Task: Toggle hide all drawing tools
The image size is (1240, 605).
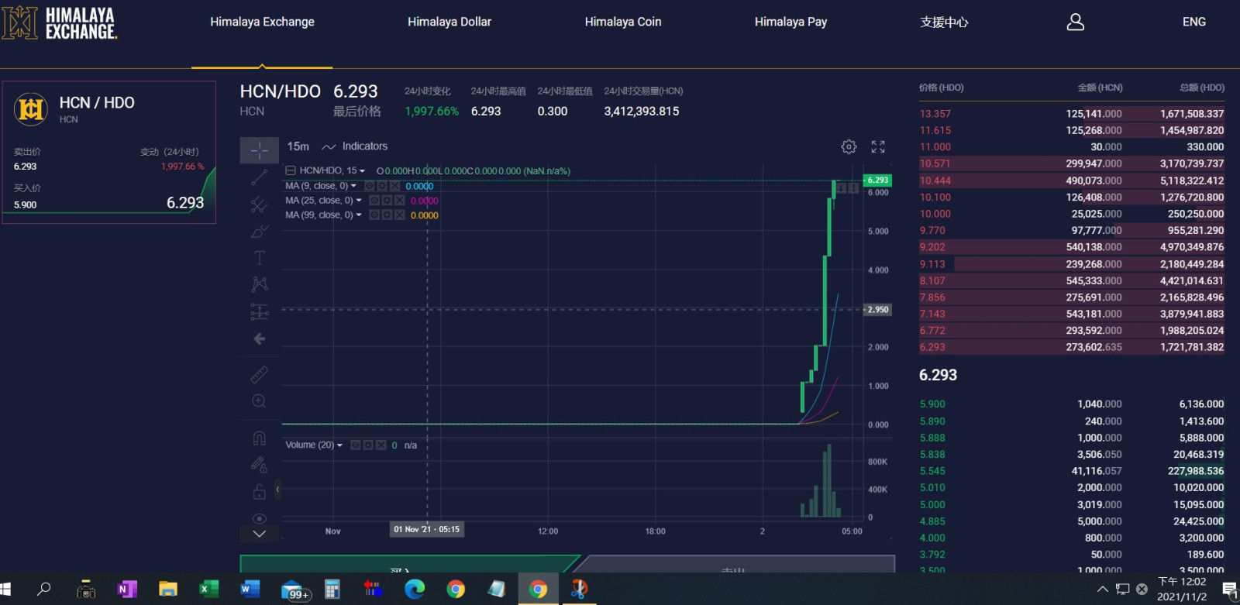Action: (x=259, y=518)
